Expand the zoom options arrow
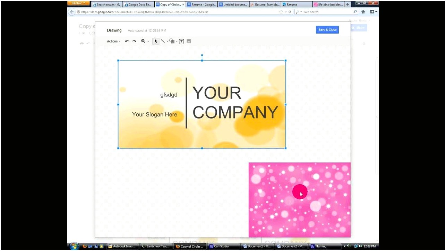Screen dimensions: 446x251 click(x=148, y=41)
